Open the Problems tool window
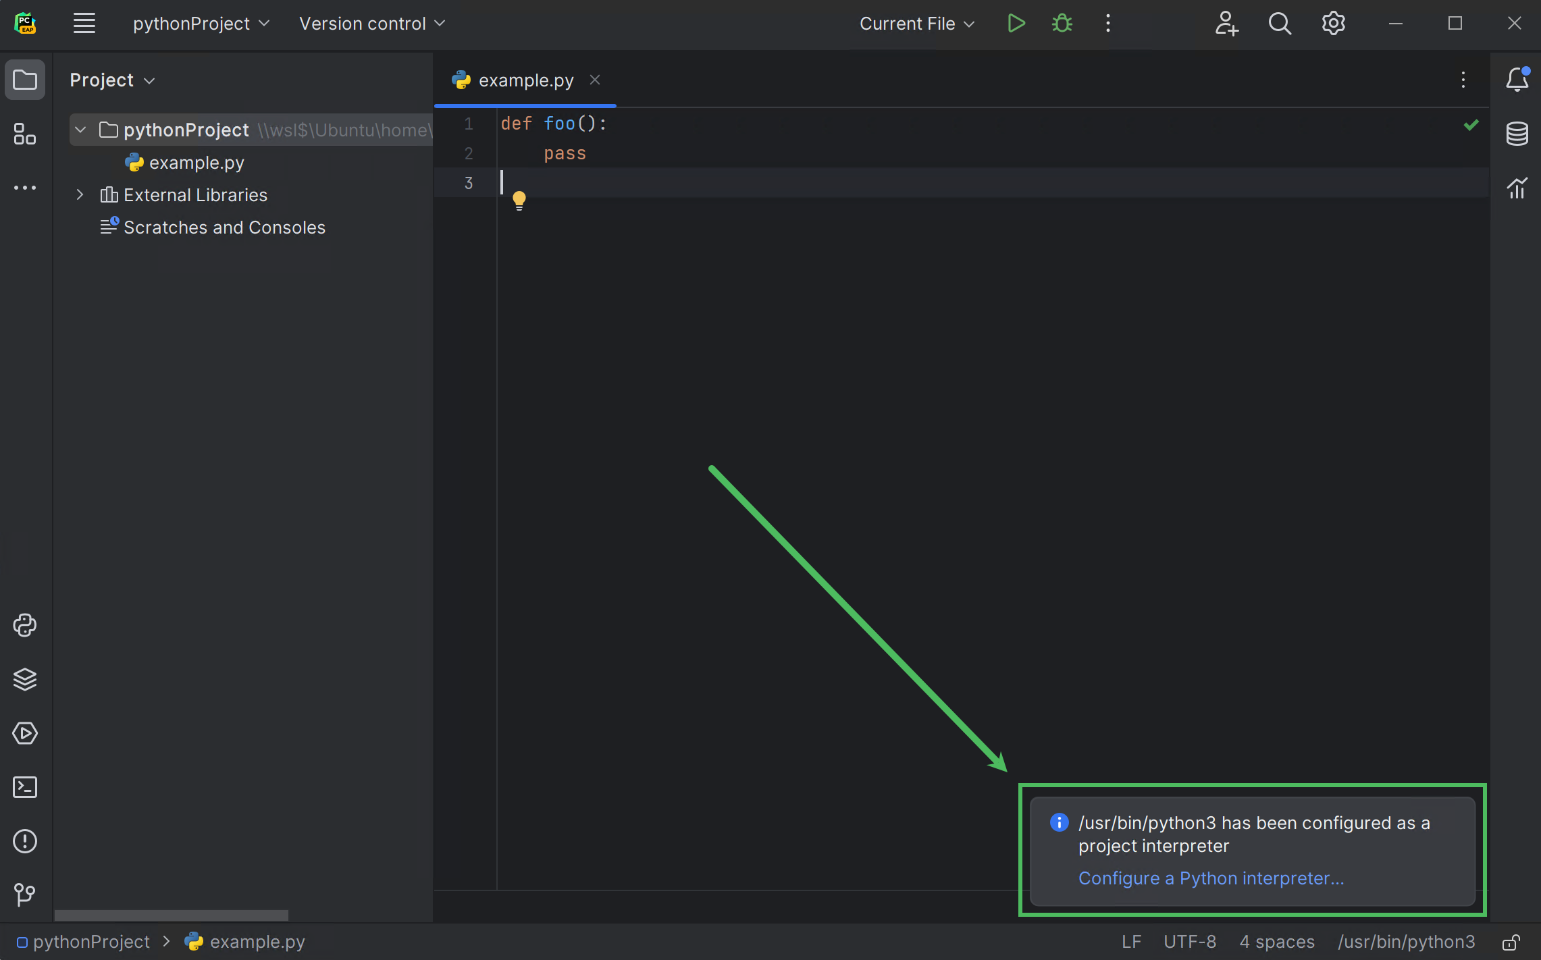 (x=25, y=841)
